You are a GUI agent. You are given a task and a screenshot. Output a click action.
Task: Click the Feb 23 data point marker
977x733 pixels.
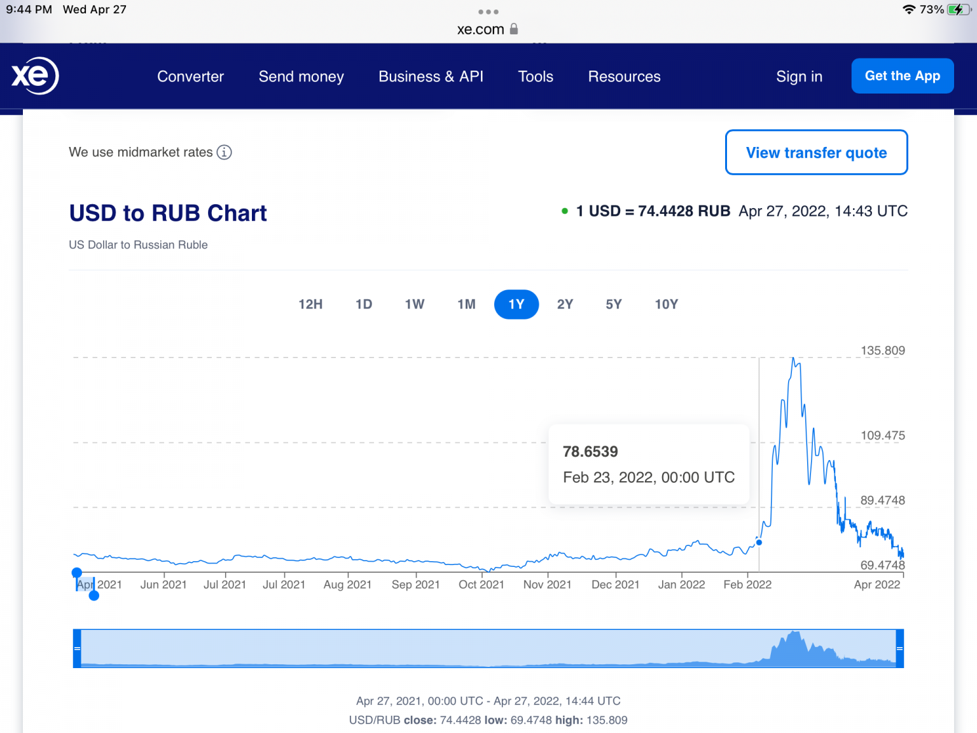coord(759,542)
